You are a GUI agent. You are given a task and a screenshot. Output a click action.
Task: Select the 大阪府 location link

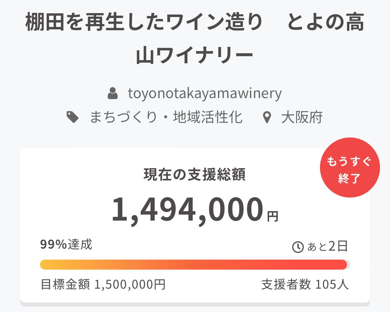click(x=302, y=117)
